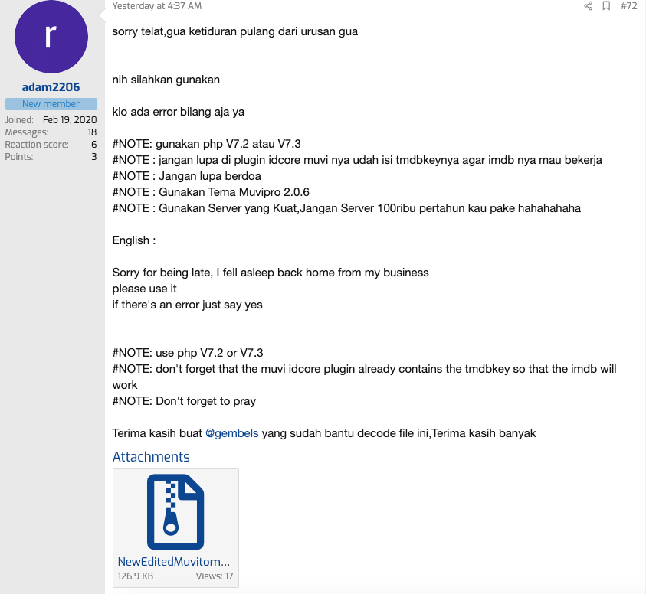Open the adam2206 username profile link

(x=51, y=86)
